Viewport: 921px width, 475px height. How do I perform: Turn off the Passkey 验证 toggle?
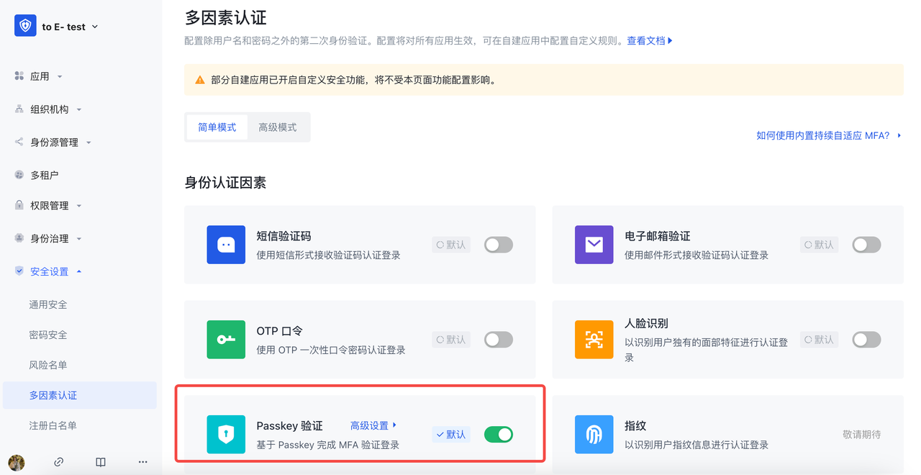(x=498, y=435)
